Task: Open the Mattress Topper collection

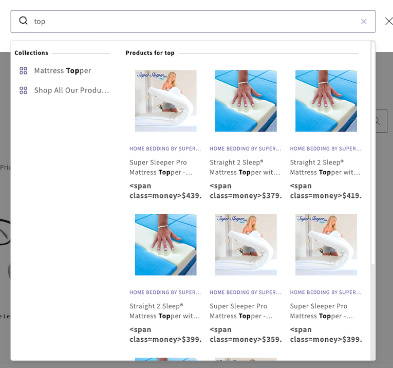Action: point(62,71)
